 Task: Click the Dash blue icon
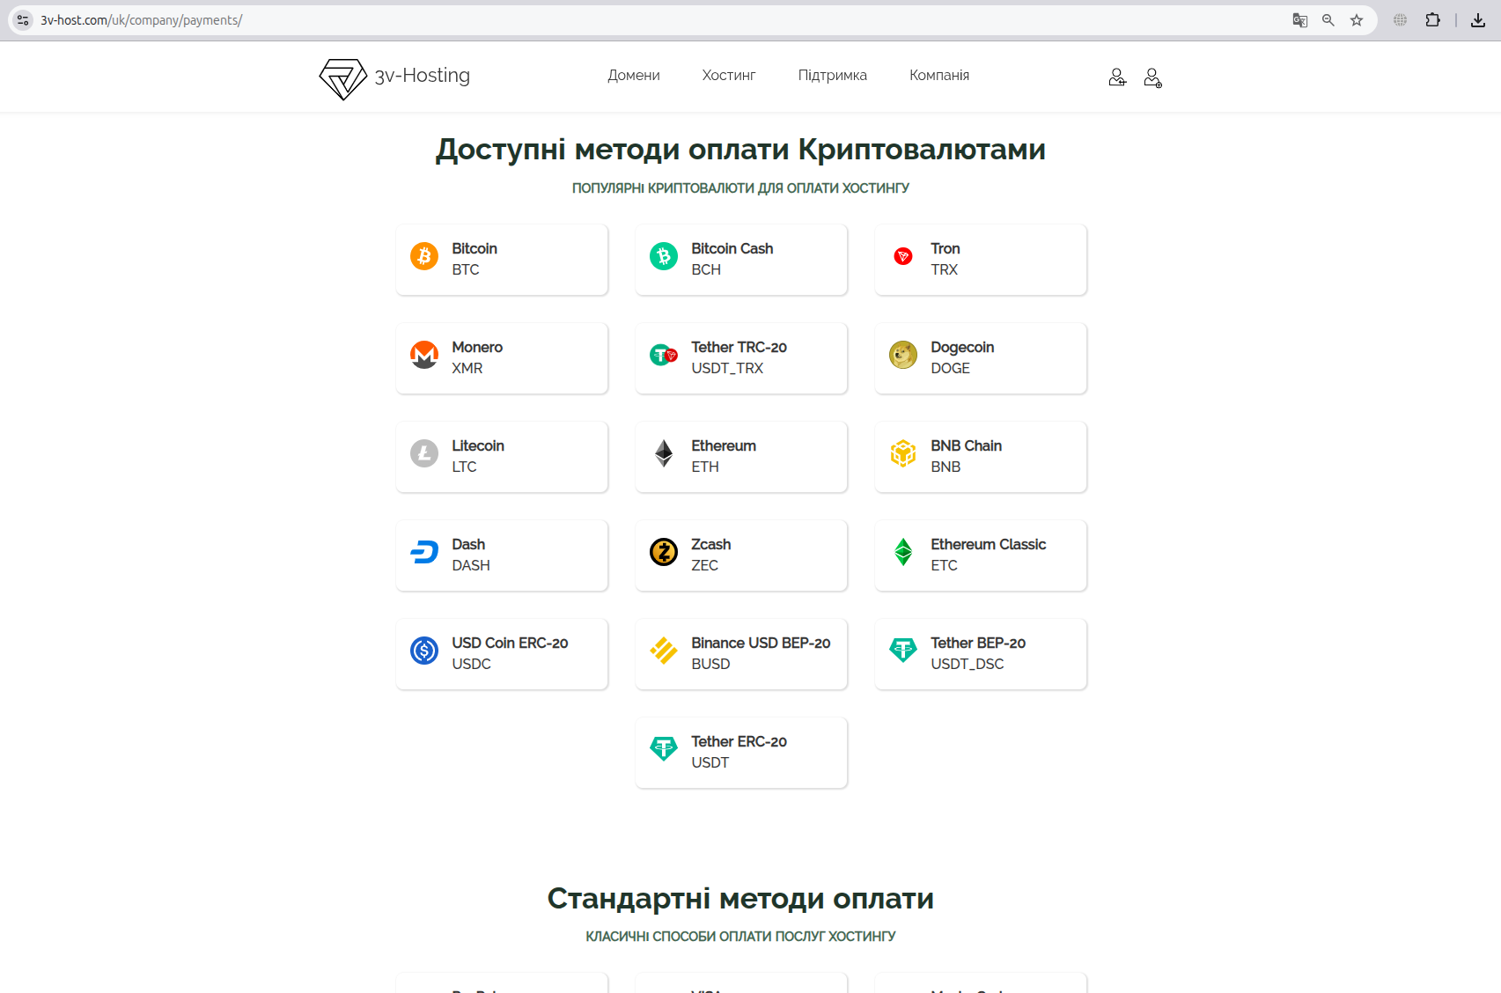[424, 552]
